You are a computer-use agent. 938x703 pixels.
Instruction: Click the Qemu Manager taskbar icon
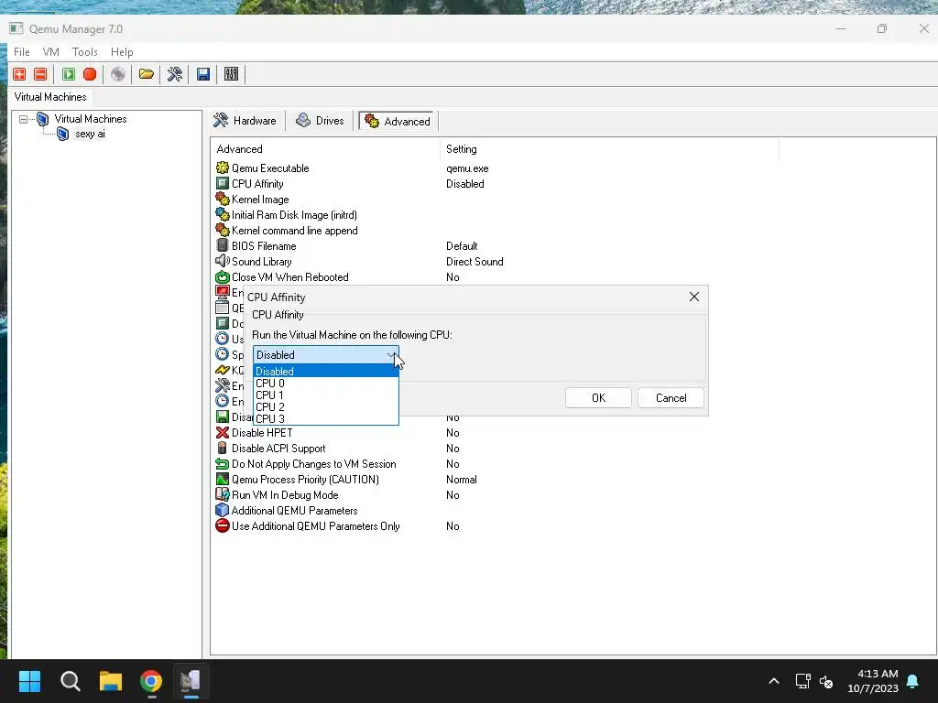[191, 681]
